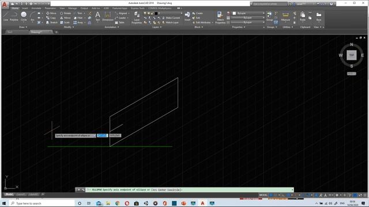Image resolution: width=369 pixels, height=207 pixels.
Task: Click the Copy tool in Modify panel
Action: click(x=51, y=18)
